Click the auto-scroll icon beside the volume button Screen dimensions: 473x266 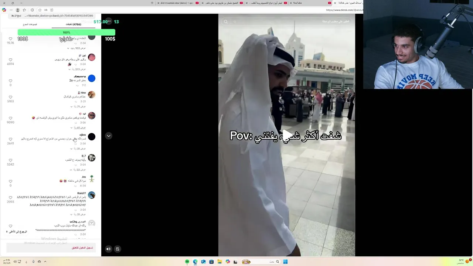tap(118, 249)
